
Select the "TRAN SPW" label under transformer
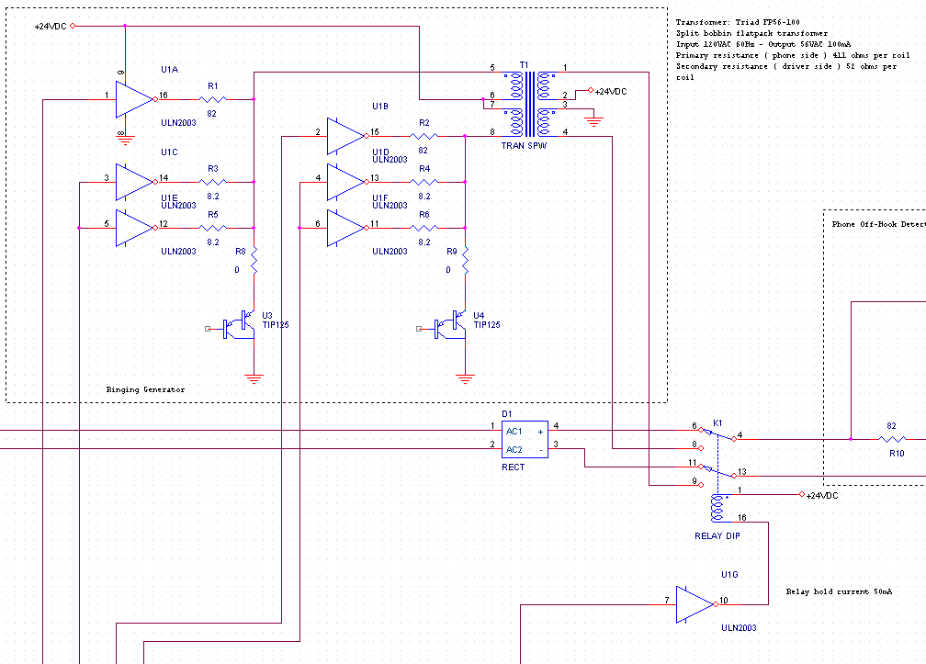[x=525, y=146]
